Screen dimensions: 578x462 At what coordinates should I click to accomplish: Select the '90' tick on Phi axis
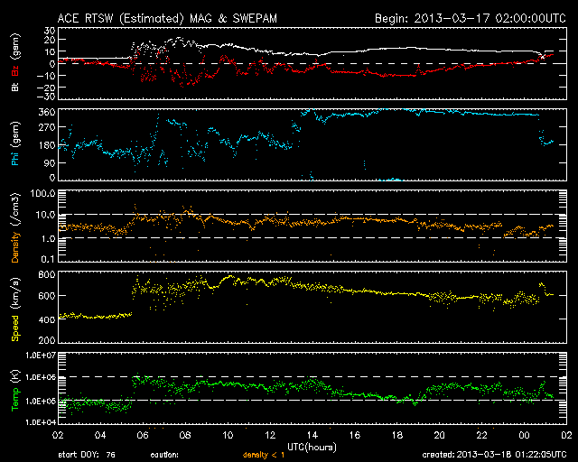click(50, 163)
